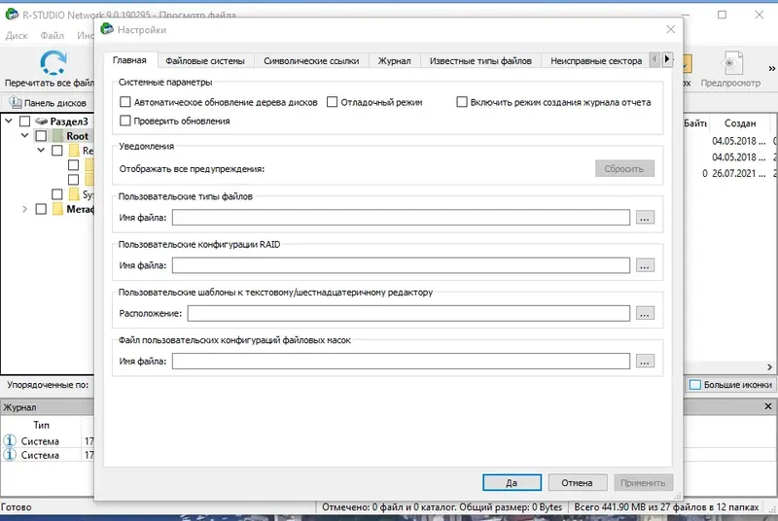Check the Раздел3 tree checkbox
Viewport: 778px width, 521px height.
(25, 121)
